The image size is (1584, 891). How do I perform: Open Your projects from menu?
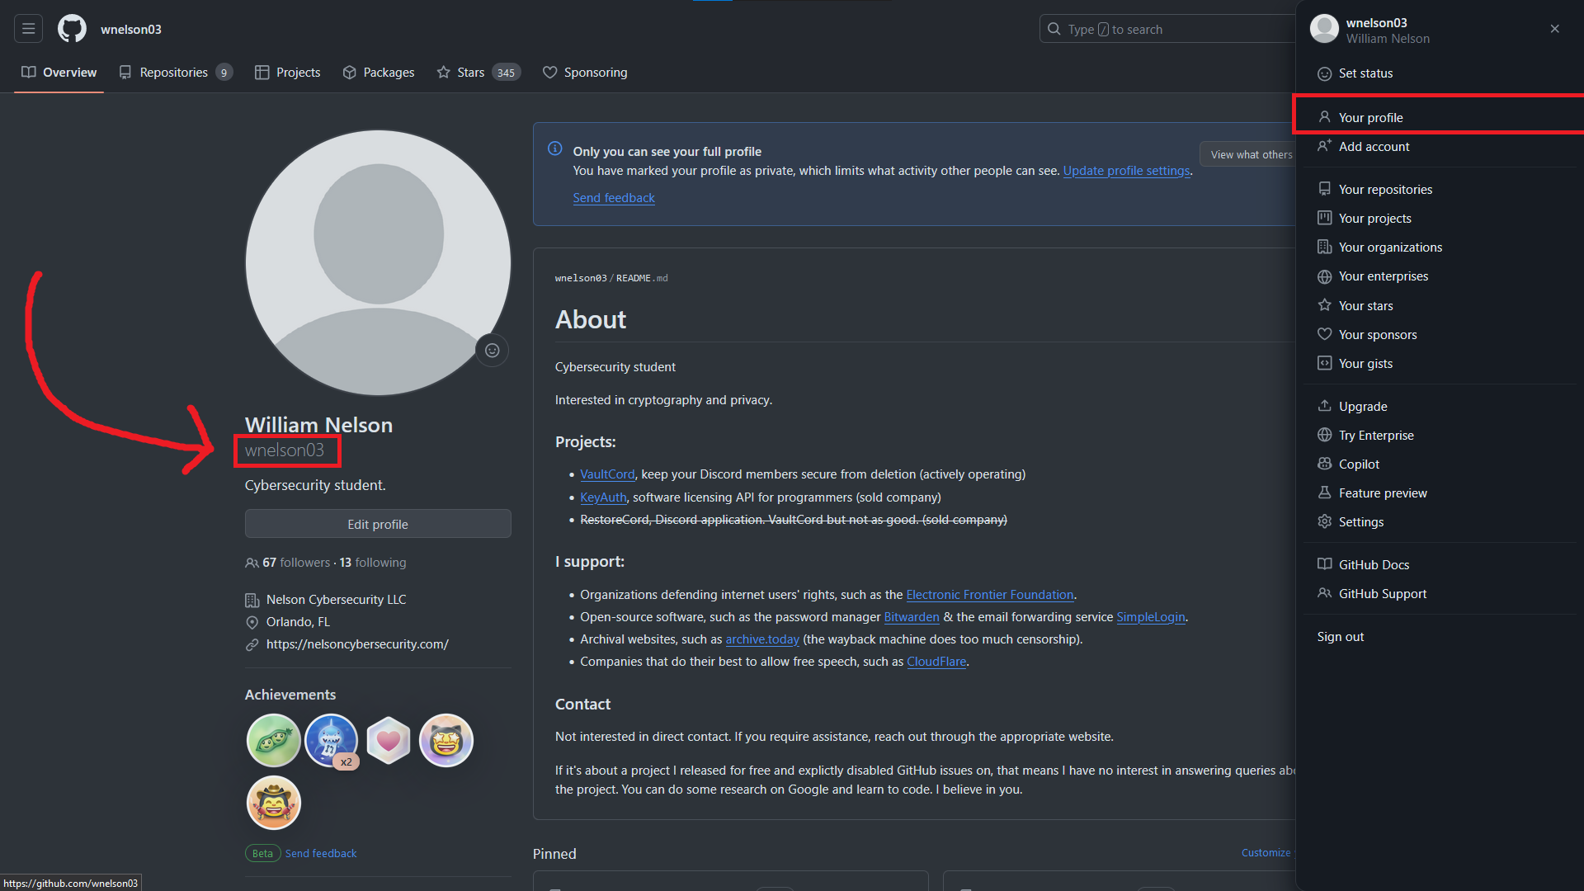point(1439,219)
